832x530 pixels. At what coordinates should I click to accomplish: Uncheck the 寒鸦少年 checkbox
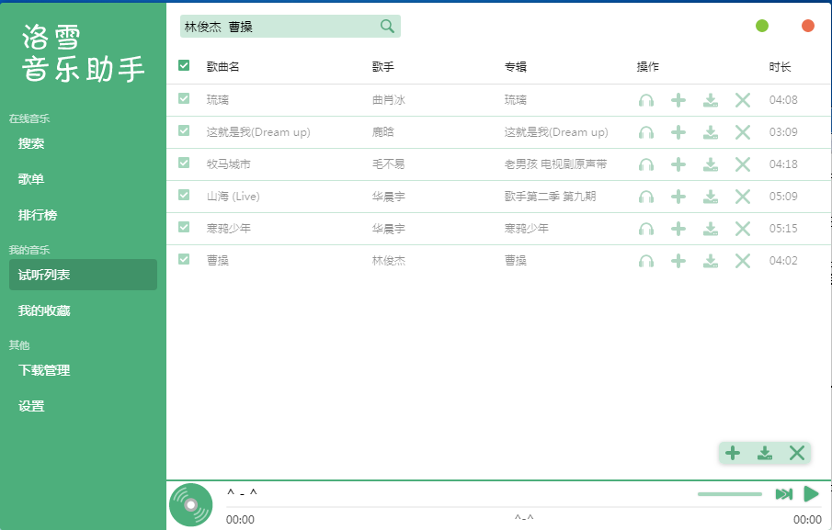[184, 227]
